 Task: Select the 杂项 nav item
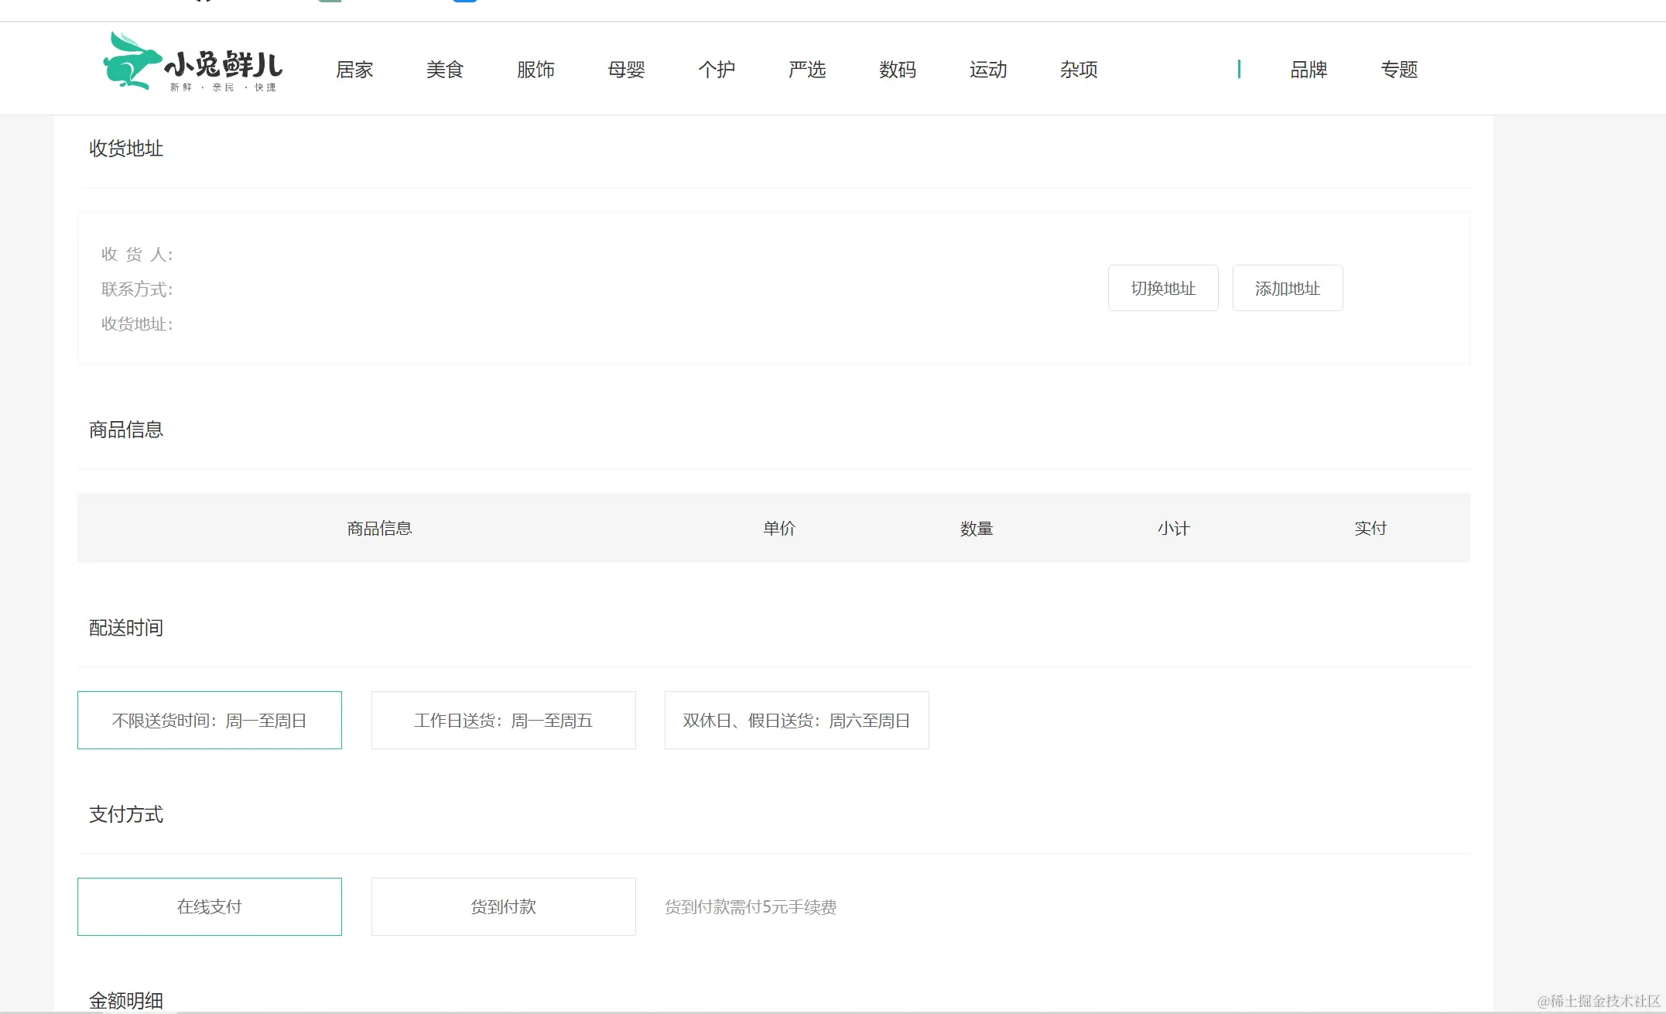pyautogui.click(x=1079, y=70)
